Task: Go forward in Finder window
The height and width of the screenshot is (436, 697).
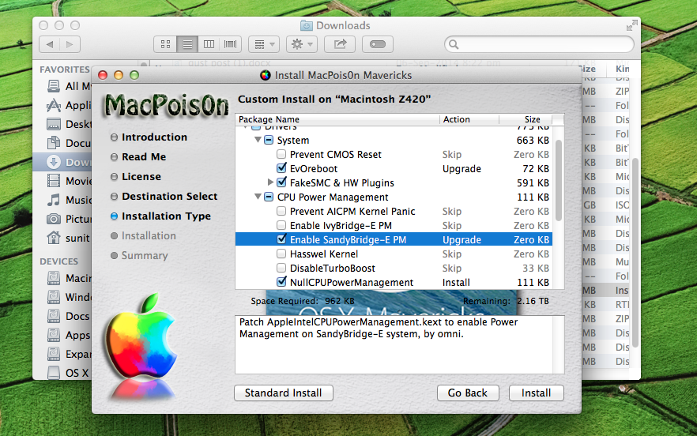Action: pos(70,44)
